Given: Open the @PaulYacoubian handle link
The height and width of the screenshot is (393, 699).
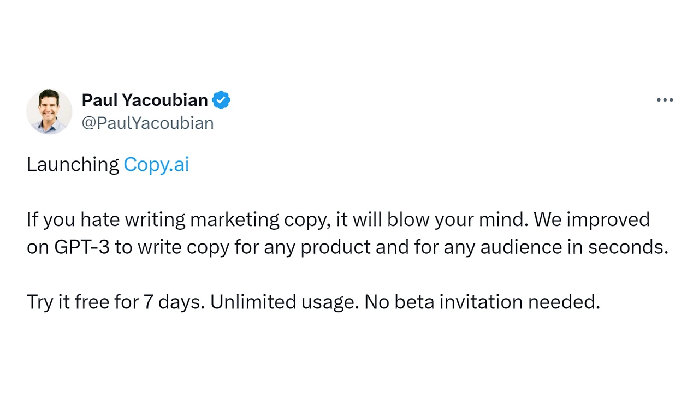Looking at the screenshot, I should tap(147, 123).
